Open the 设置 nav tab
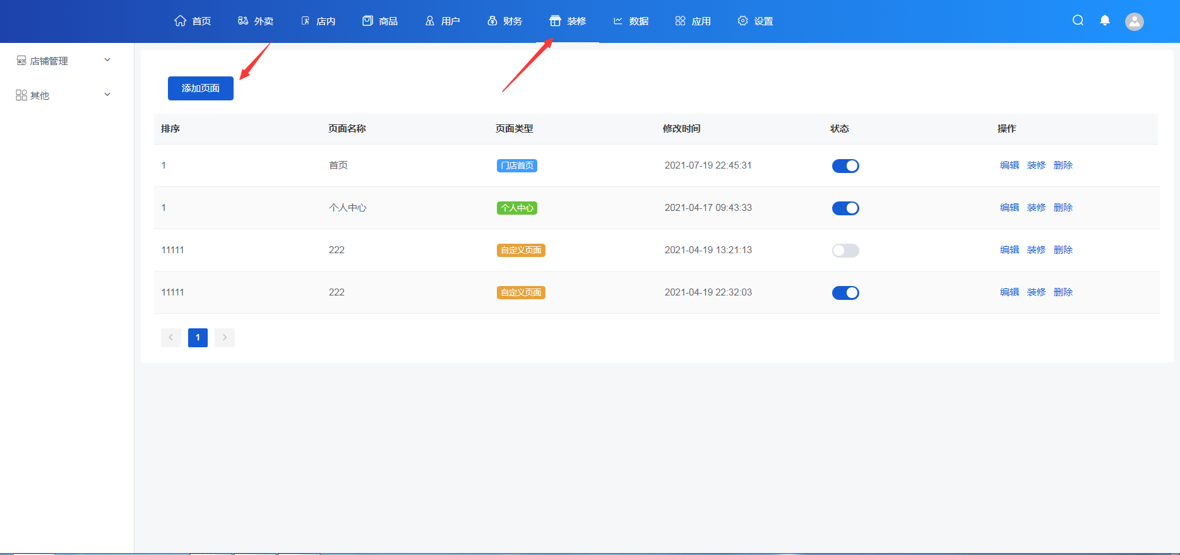Viewport: 1180px width, 555px height. click(756, 21)
